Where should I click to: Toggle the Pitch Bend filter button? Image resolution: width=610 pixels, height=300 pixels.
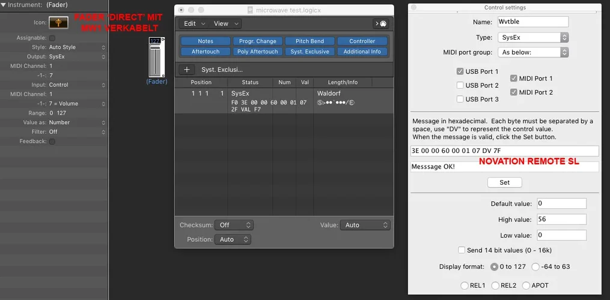(310, 41)
